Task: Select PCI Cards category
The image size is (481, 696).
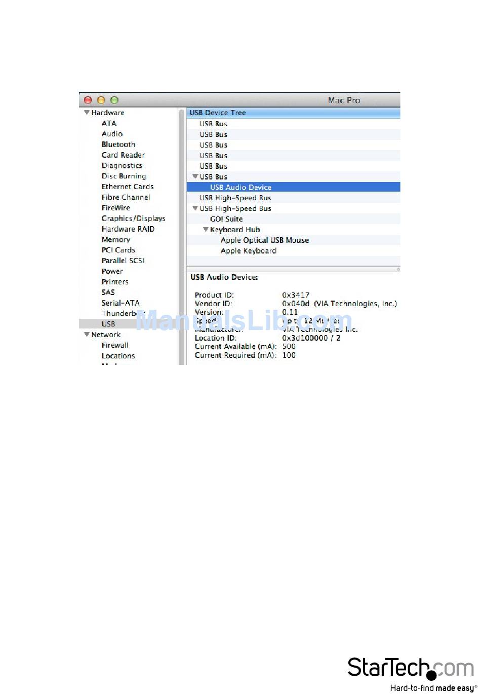Action: point(118,250)
